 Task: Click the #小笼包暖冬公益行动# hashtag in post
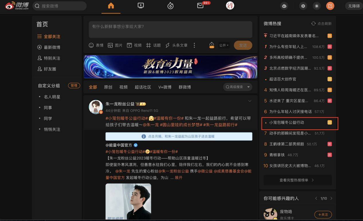point(127,118)
